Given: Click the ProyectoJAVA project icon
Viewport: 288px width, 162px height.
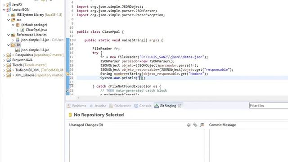Looking at the screenshot, I should click(x=9, y=60).
